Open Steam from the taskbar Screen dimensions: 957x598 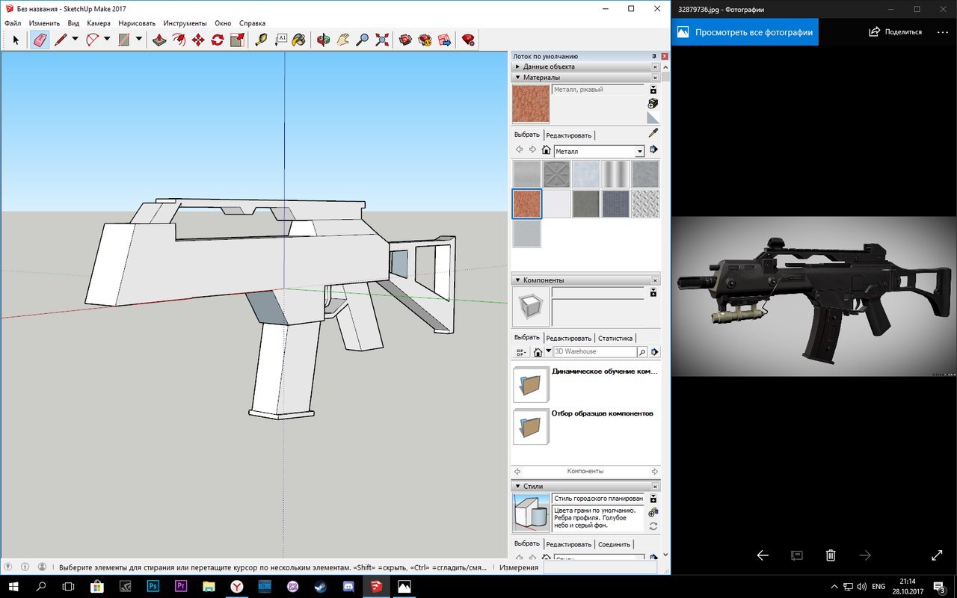click(320, 587)
